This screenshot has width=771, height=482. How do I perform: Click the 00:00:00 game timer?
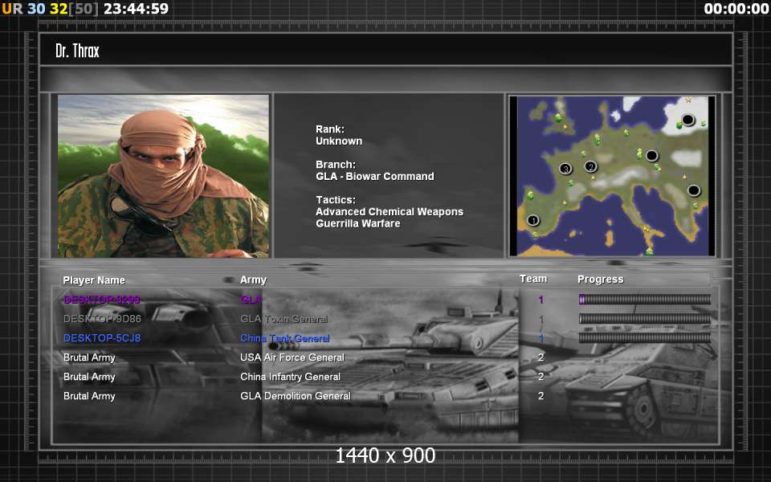click(736, 8)
